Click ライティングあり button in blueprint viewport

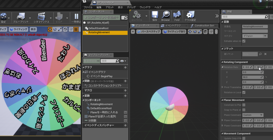click(175, 32)
